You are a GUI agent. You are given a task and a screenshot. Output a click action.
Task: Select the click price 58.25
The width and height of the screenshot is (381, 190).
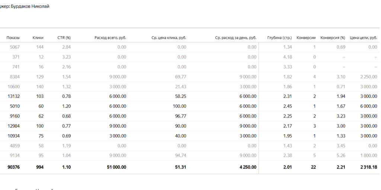[x=181, y=96]
